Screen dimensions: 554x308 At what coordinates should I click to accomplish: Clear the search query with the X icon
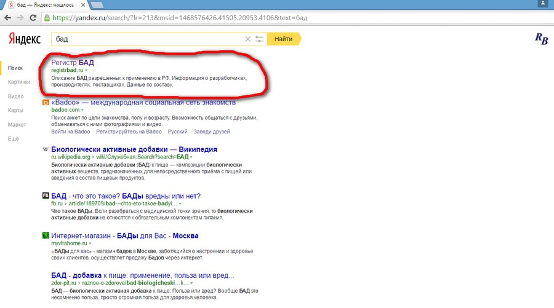click(x=248, y=39)
